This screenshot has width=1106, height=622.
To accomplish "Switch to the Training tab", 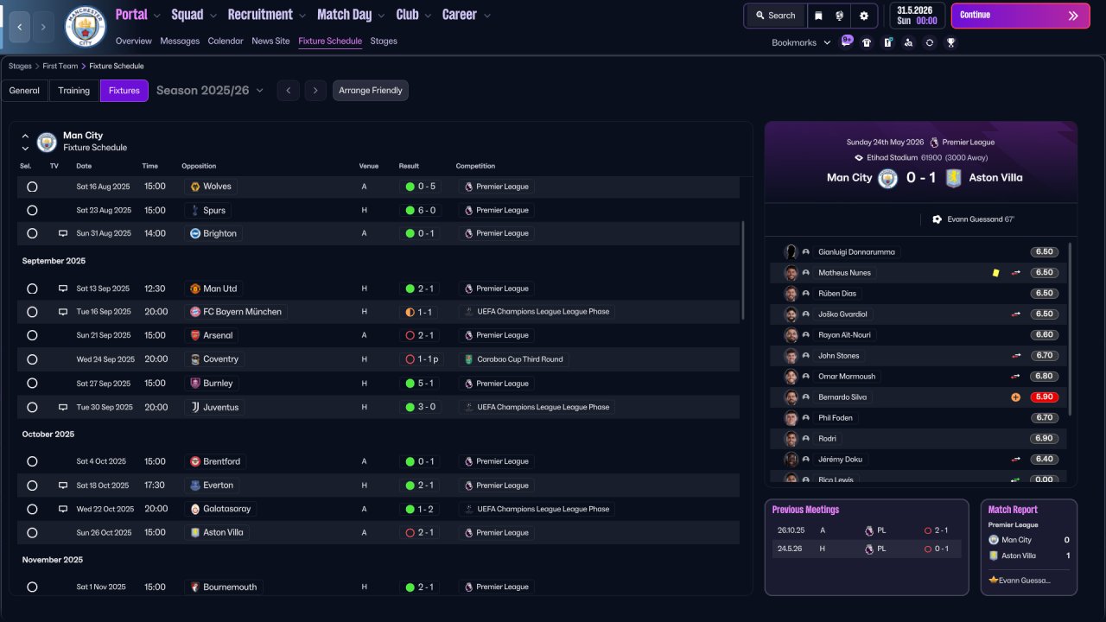I will click(x=74, y=91).
